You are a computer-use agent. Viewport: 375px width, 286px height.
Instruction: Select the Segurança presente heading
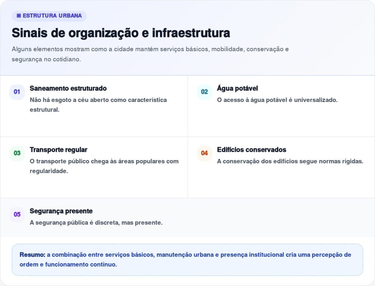pyautogui.click(x=61, y=211)
